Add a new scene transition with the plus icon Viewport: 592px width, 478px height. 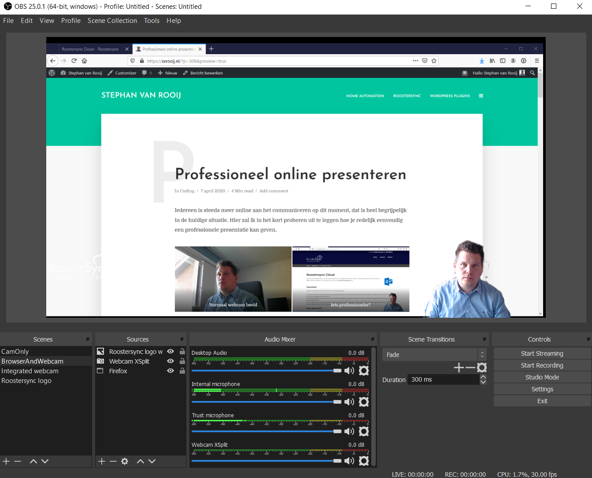[459, 367]
